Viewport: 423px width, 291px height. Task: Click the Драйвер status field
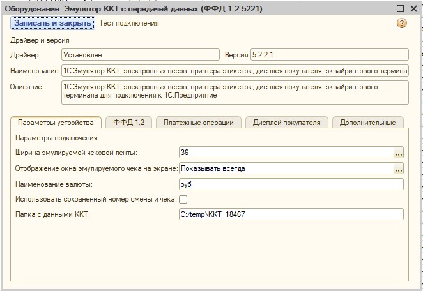(x=140, y=55)
